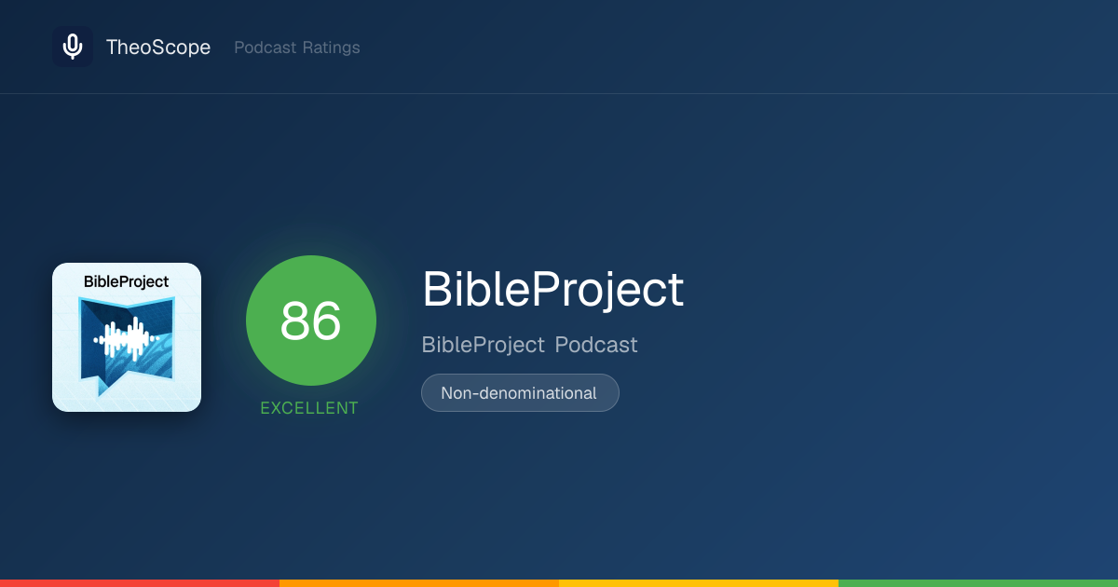The image size is (1118, 587).
Task: Select the BibleProject Podcast subtitle
Action: coord(530,345)
